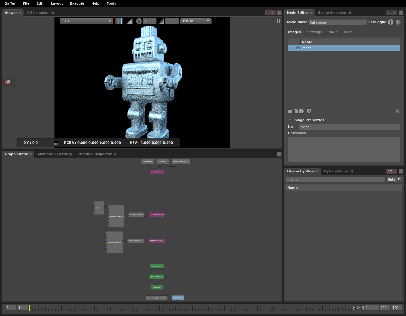Viewport: 406px width, 316px height.
Task: Select the Outputs node
Action: point(157,287)
